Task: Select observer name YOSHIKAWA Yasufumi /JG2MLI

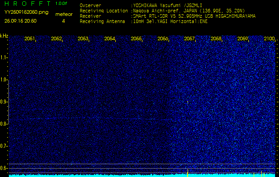Action: [x=168, y=5]
